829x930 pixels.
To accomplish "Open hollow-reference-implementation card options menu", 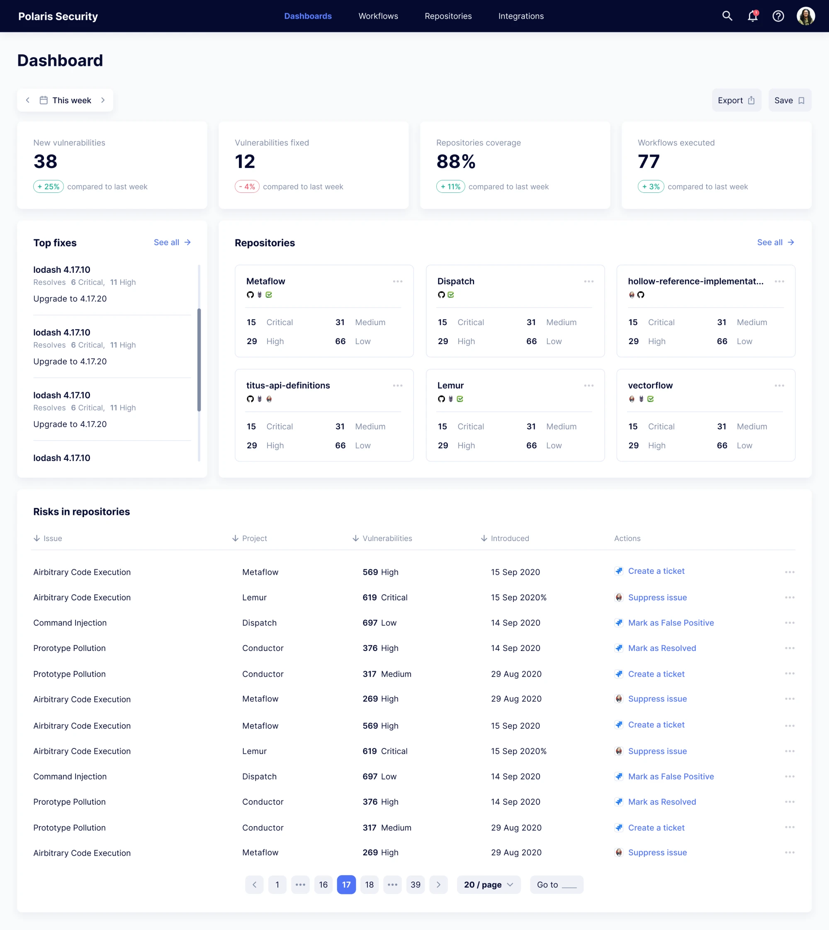I will 779,282.
